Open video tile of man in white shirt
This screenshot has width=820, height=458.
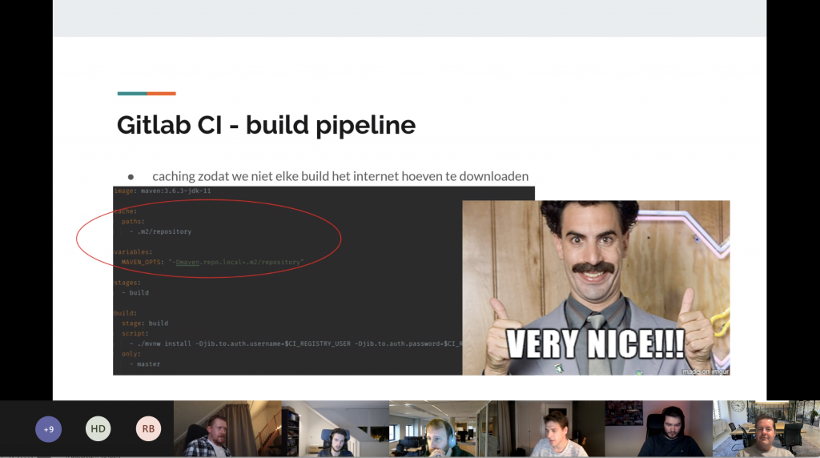click(551, 428)
